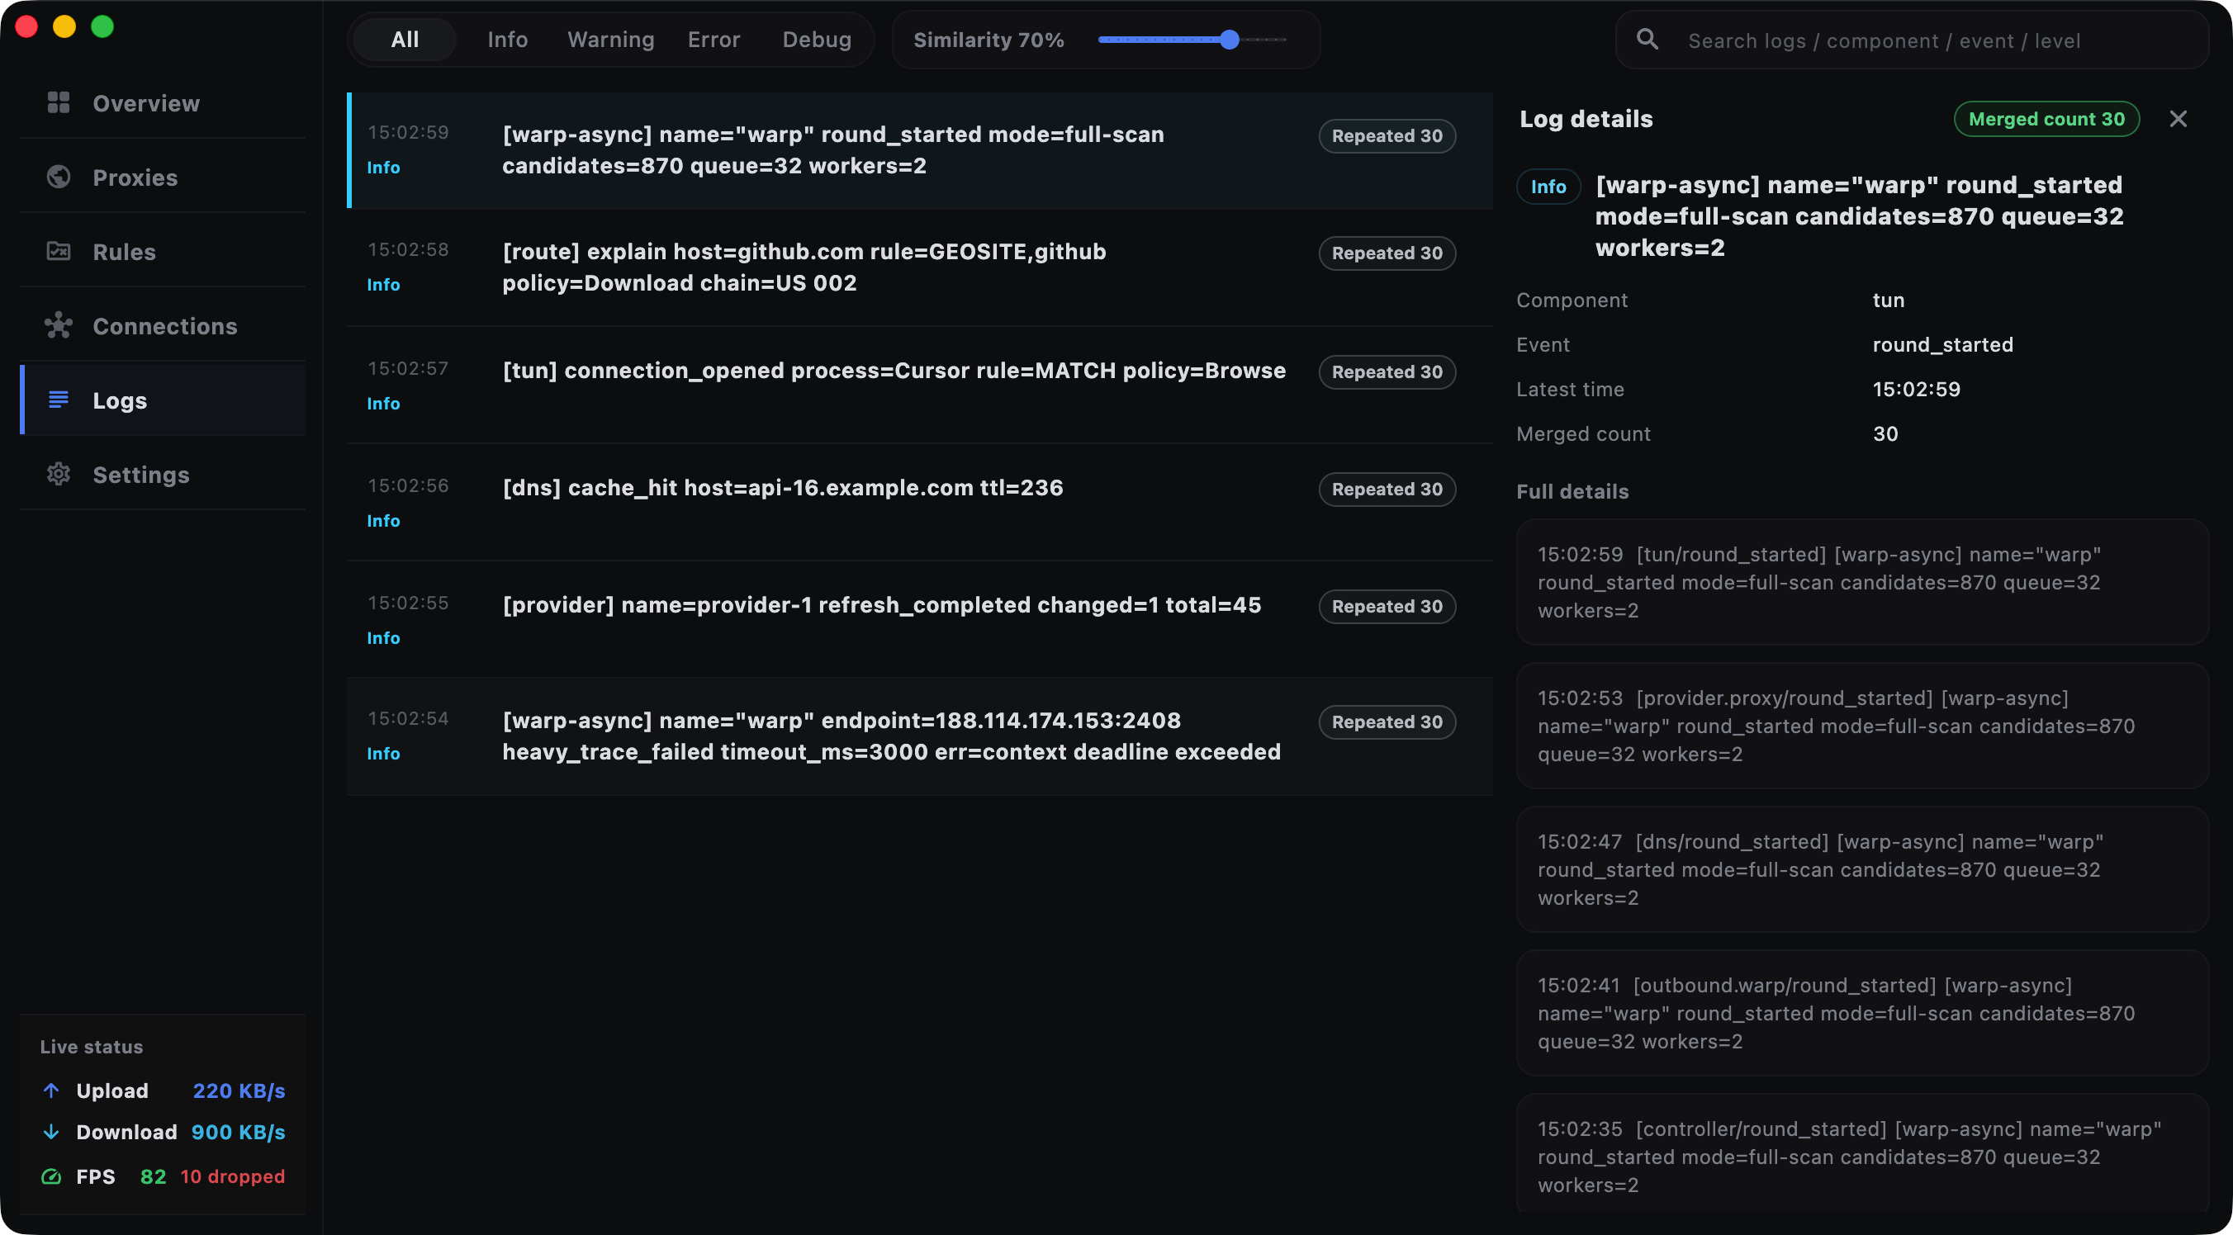
Task: Select the dns cache_hit log row
Action: 920,502
